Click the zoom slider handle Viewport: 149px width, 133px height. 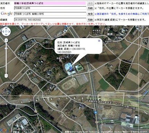[x=6, y=48]
